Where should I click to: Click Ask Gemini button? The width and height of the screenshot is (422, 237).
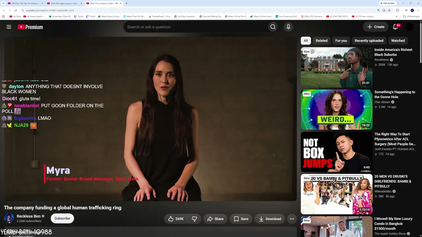(387, 3)
